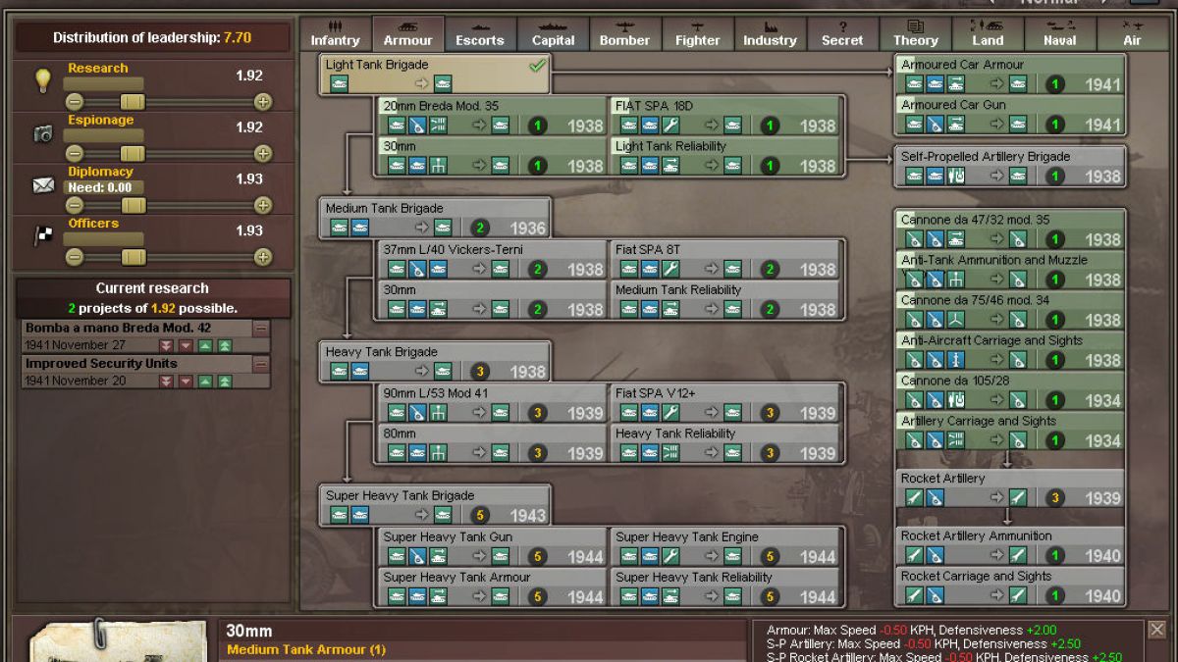Choose Medium Tank Reliability tech
The width and height of the screenshot is (1178, 662).
(725, 300)
